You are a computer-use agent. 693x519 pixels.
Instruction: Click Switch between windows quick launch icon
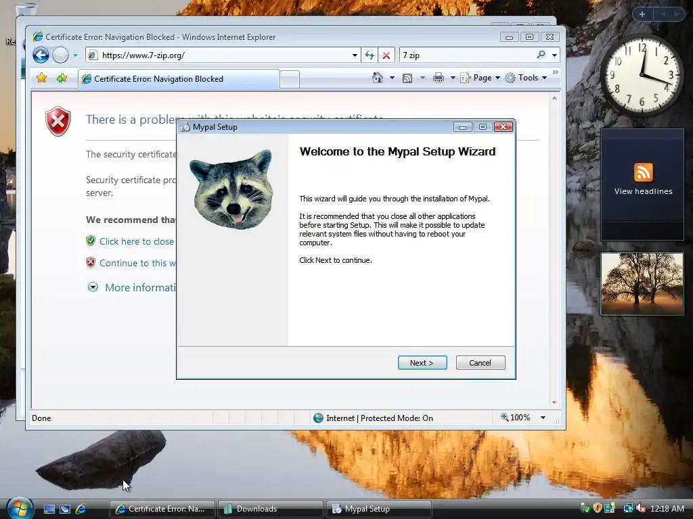[65, 509]
